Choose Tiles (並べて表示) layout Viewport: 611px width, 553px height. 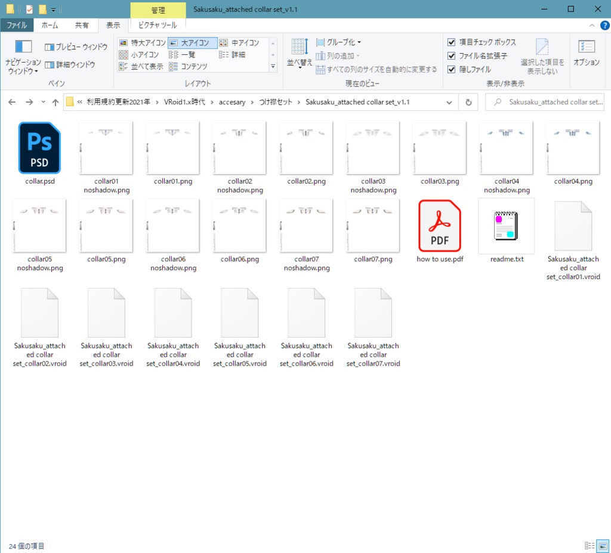click(141, 67)
